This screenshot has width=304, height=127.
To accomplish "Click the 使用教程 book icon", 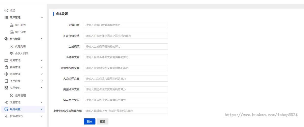I will click(6, 81).
